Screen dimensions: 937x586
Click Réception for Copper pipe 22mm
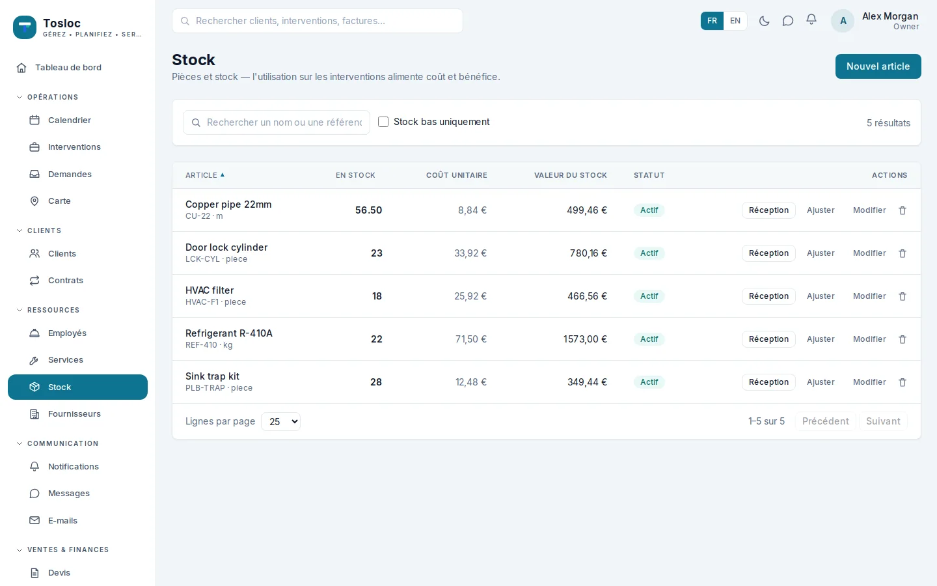[768, 210]
